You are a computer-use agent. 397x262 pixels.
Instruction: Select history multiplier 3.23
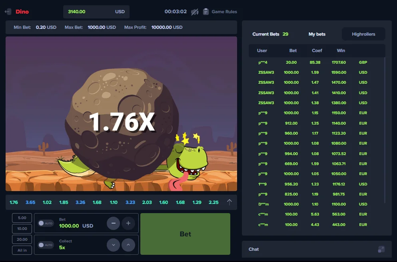pos(130,202)
